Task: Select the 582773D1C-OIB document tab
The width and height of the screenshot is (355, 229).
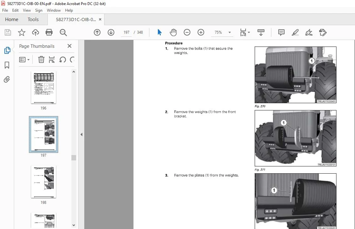Action: click(76, 20)
